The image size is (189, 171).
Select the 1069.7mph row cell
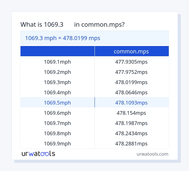tap(57, 123)
